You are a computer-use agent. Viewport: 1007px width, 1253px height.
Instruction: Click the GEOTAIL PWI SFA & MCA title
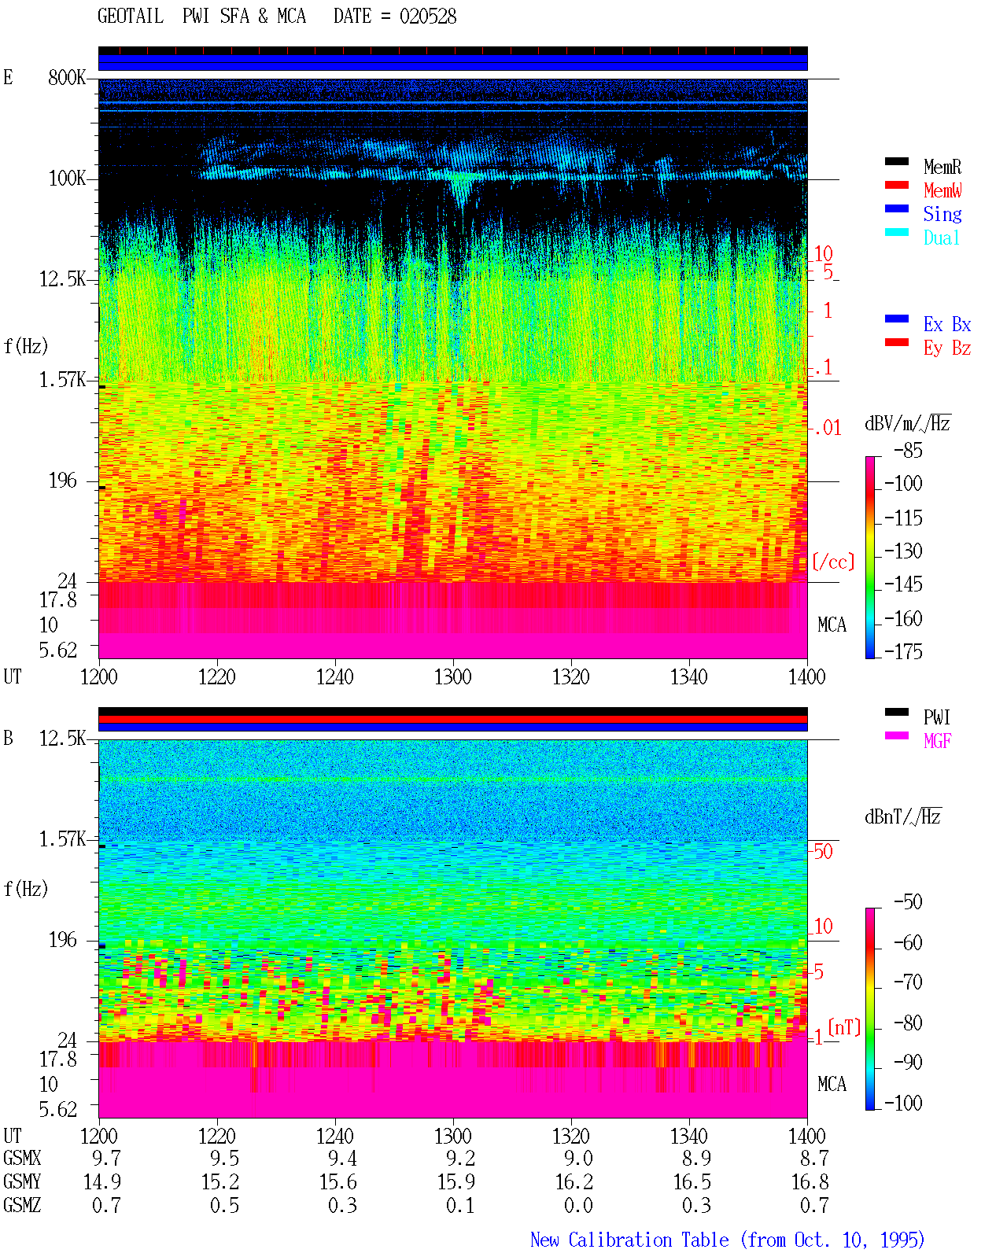(201, 17)
